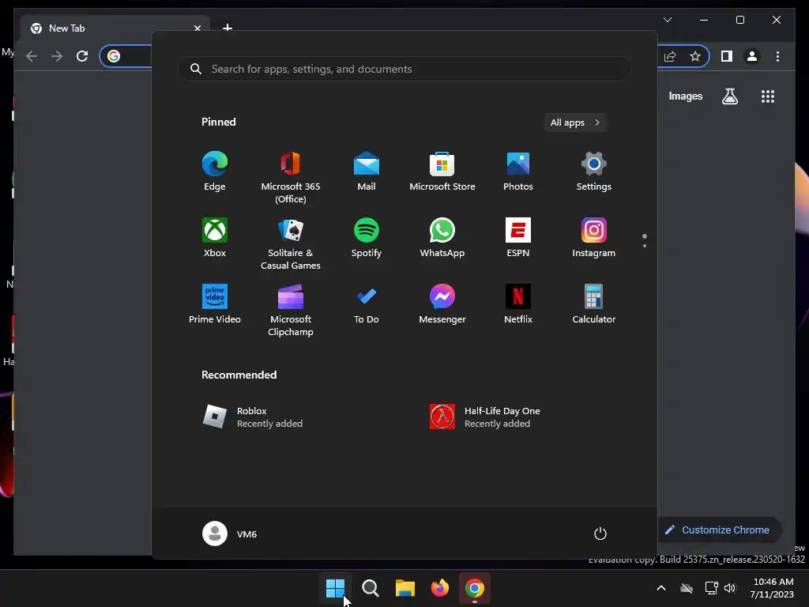
Task: Launch the Photos app
Action: point(518,172)
